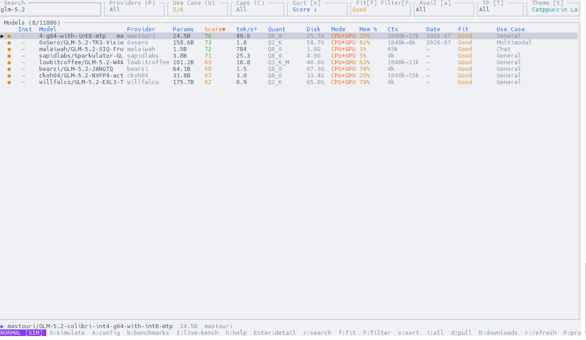Click the d:pull shortcut in status bar
Screen dimensions: 586x340
[461, 333]
